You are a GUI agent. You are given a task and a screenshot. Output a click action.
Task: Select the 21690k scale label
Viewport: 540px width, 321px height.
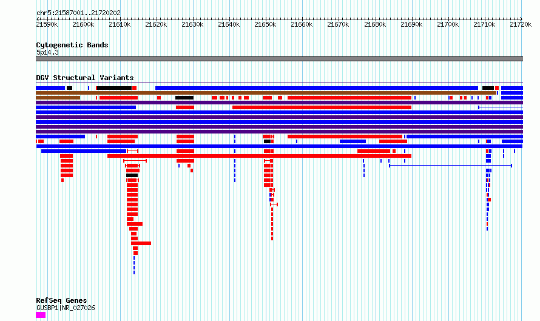point(411,24)
